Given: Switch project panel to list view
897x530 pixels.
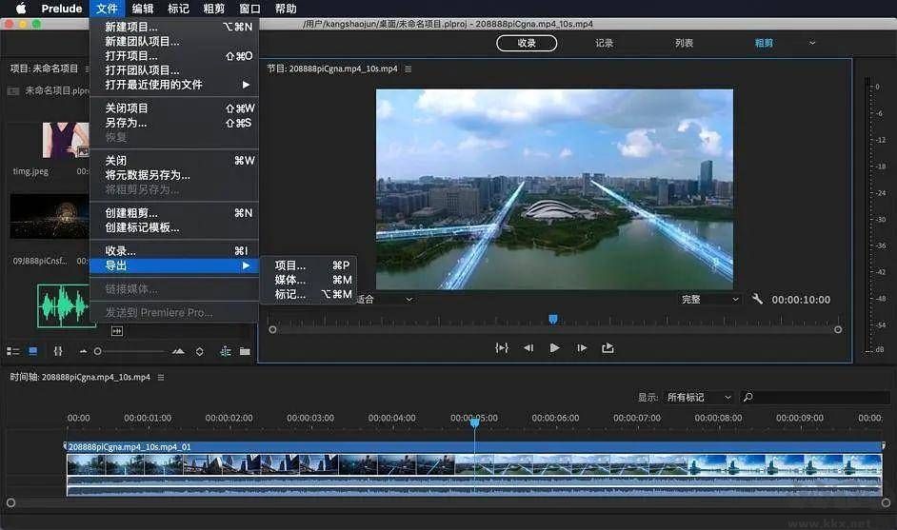Looking at the screenshot, I should pyautogui.click(x=13, y=351).
